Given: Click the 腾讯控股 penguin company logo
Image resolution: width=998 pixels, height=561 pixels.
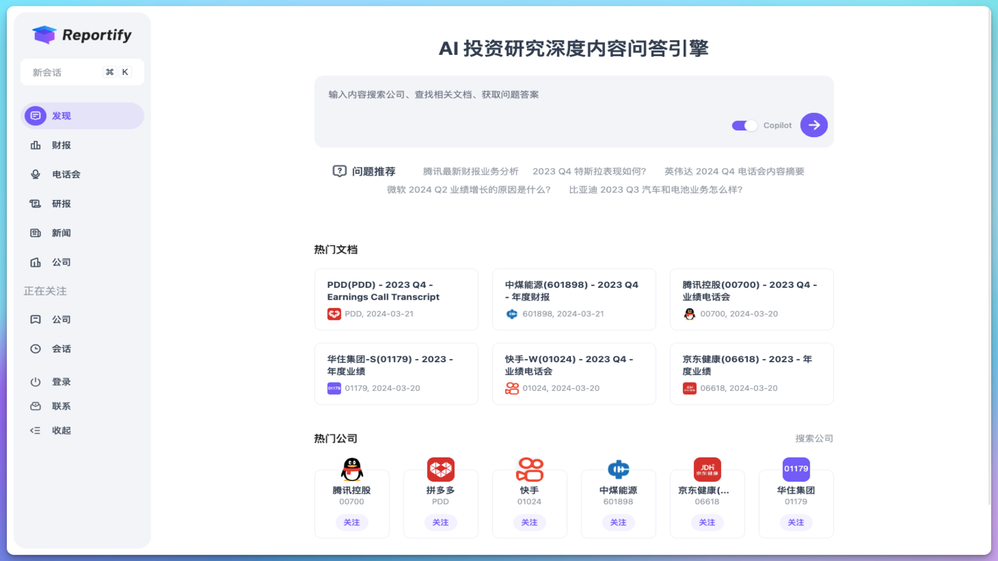Looking at the screenshot, I should point(352,469).
